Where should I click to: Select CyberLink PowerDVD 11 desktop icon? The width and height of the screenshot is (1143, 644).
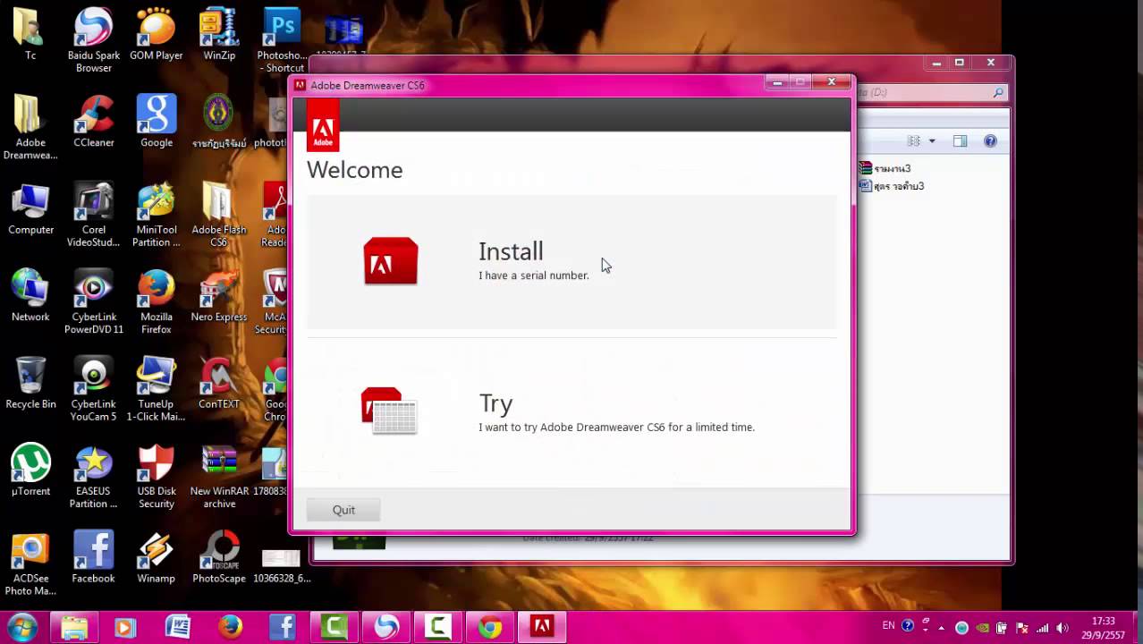pos(93,301)
